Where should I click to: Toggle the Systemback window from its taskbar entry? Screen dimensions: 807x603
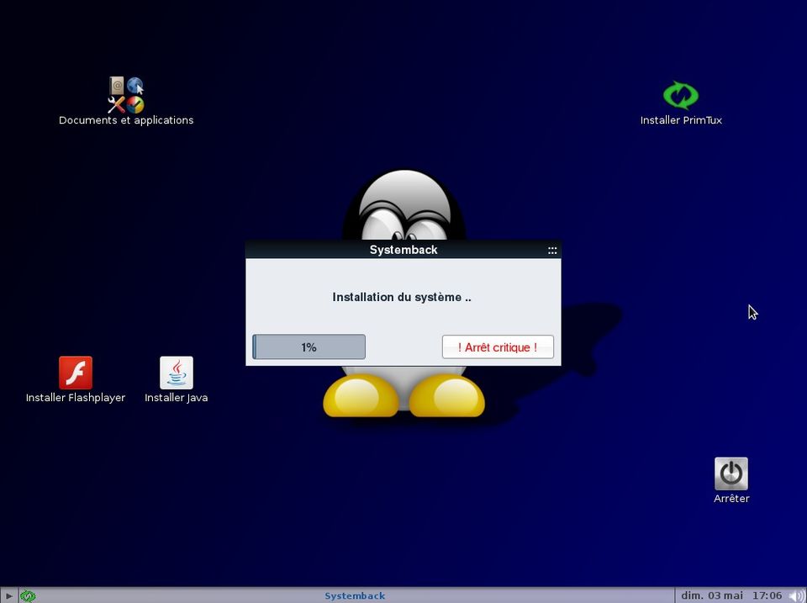click(354, 595)
